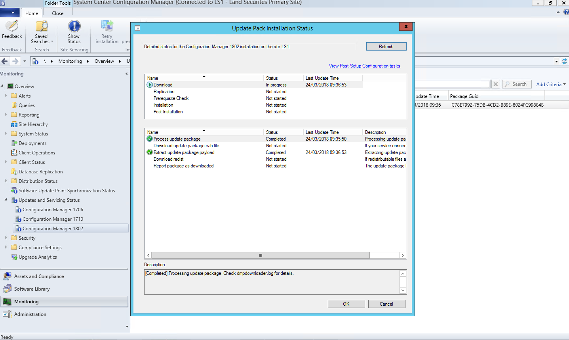This screenshot has width=569, height=340.
Task: Open the Feedback tool in the ribbon
Action: pyautogui.click(x=12, y=30)
